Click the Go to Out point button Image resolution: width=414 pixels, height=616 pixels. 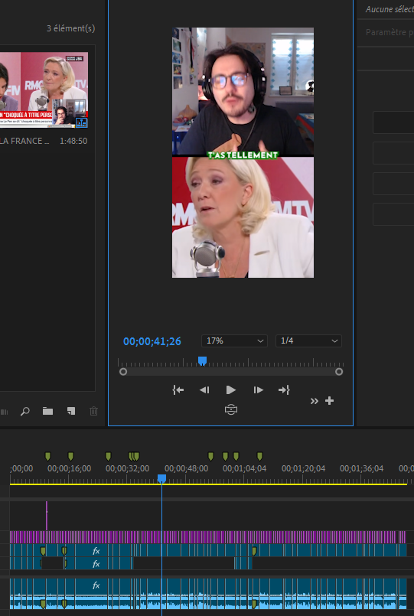pos(284,389)
